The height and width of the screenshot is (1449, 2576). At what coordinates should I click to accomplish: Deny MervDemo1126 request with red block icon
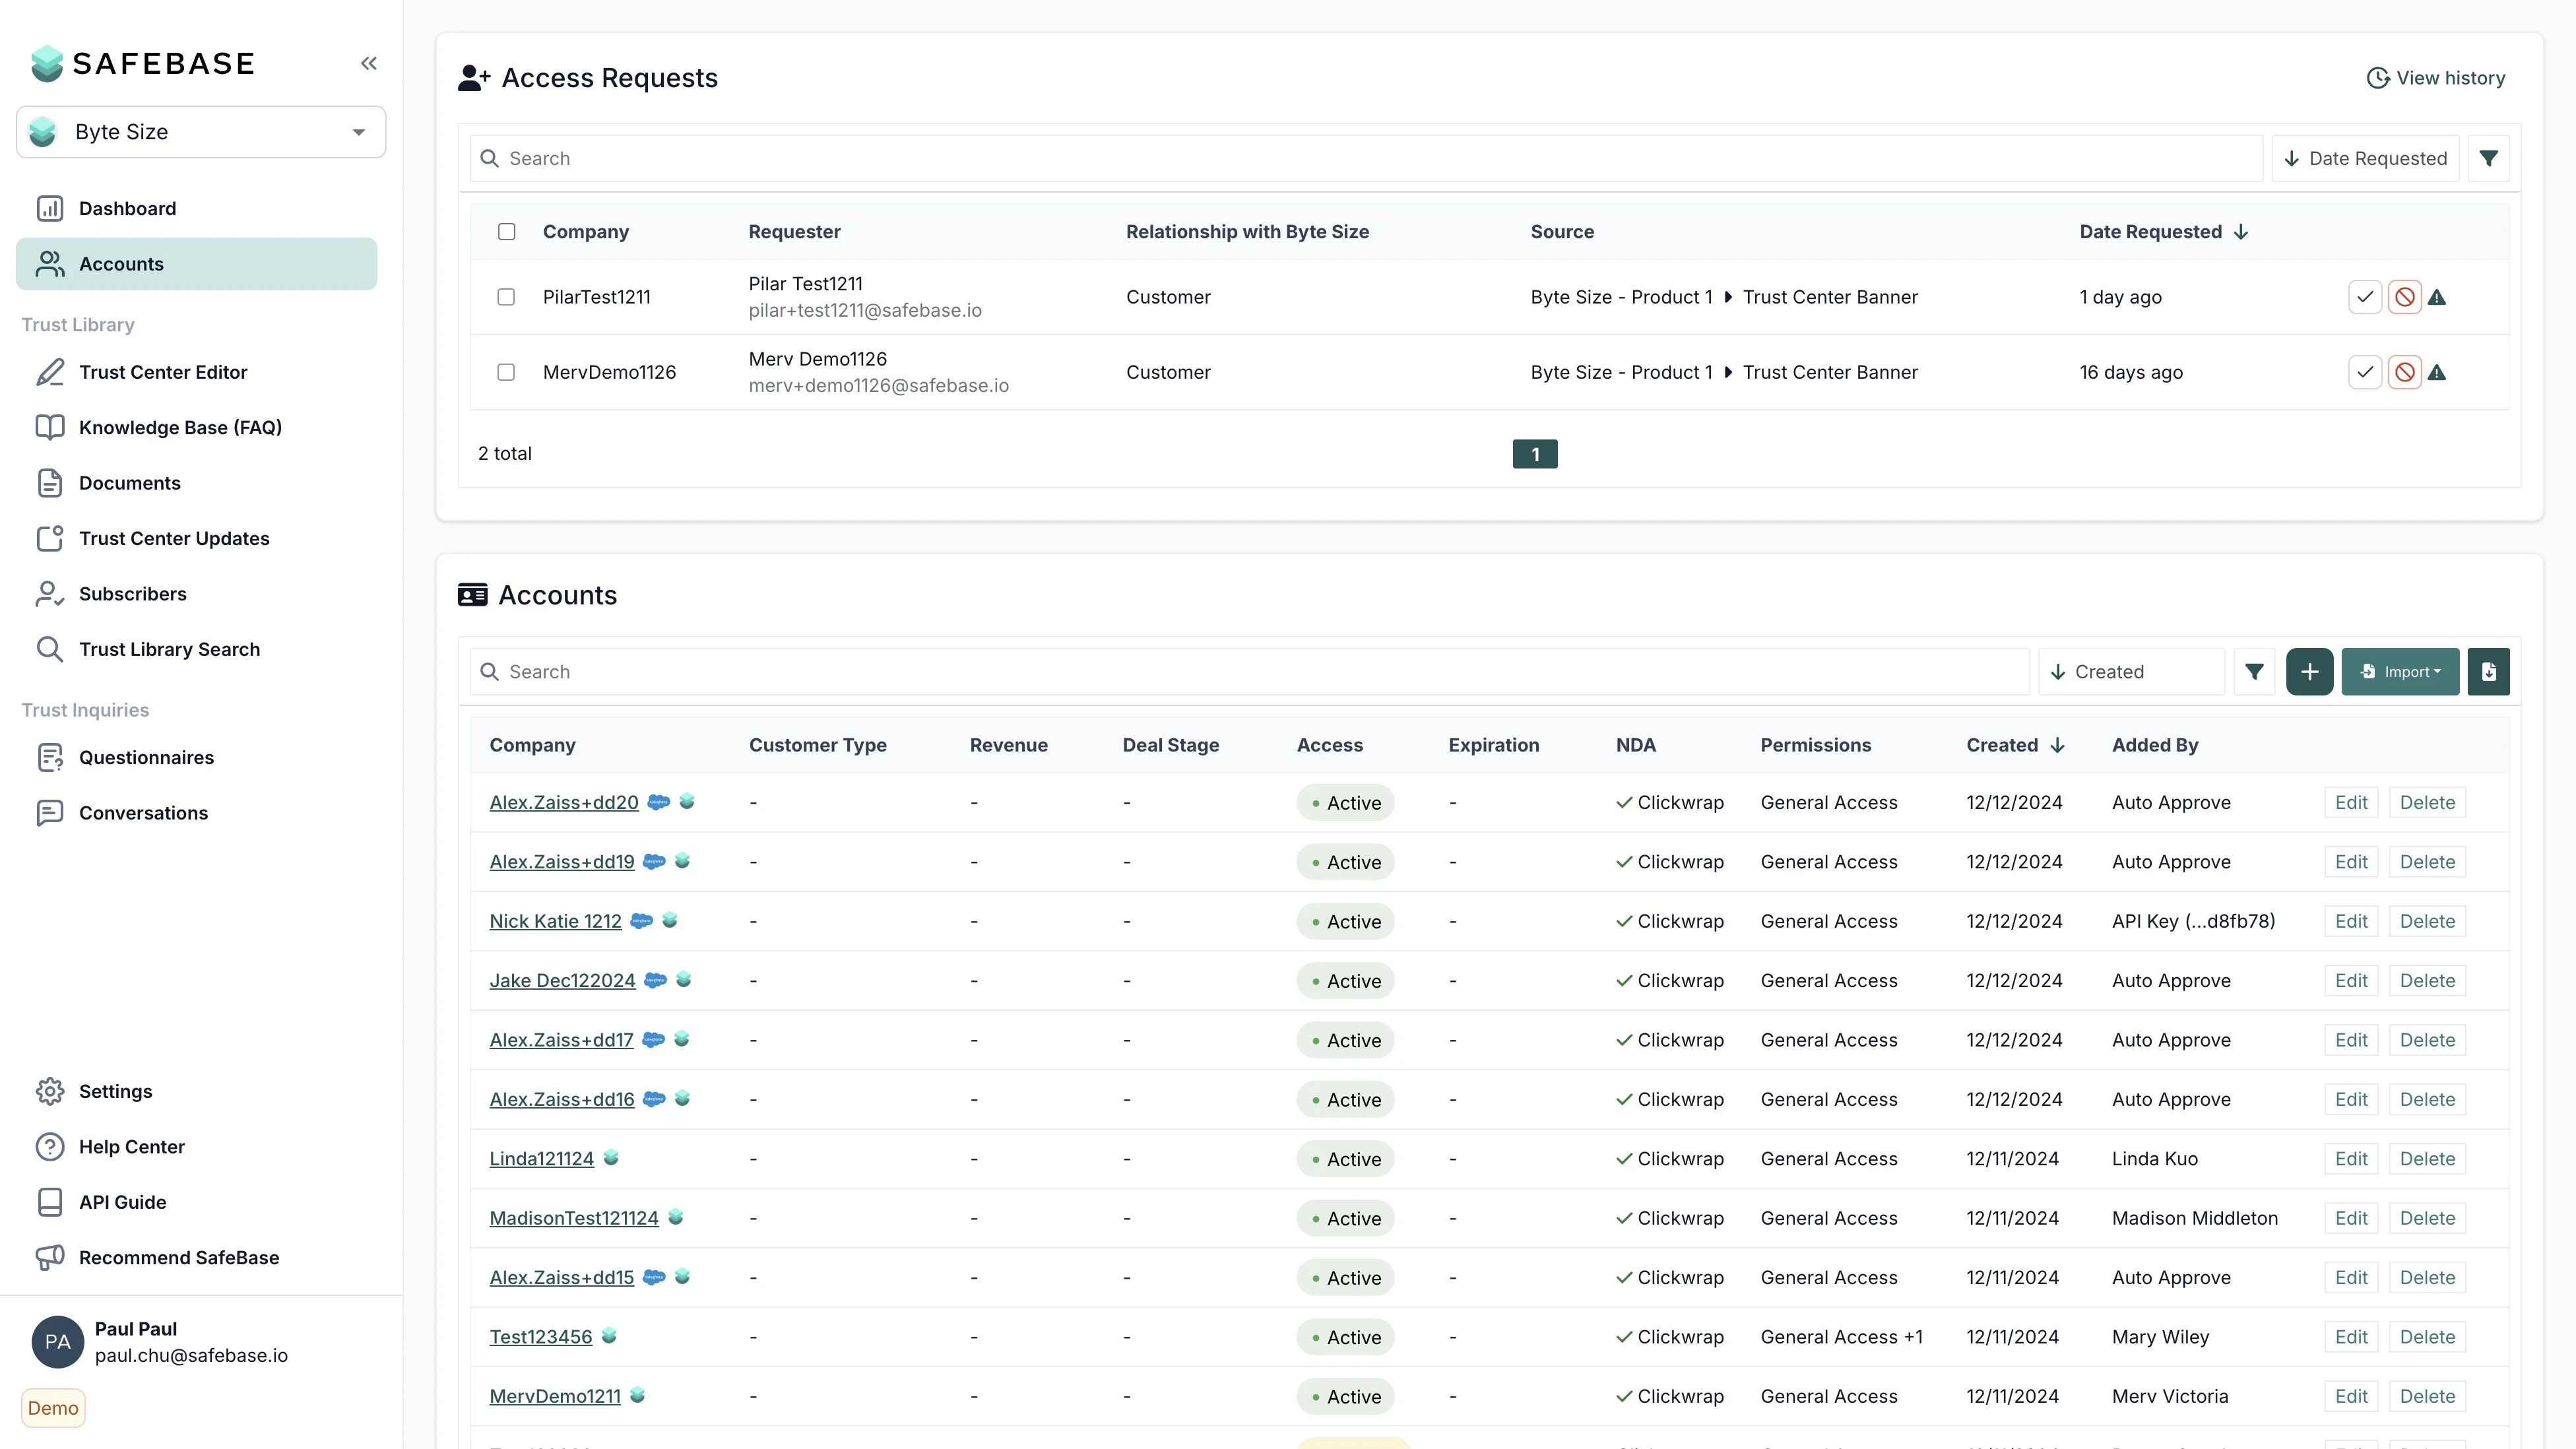(x=2404, y=372)
